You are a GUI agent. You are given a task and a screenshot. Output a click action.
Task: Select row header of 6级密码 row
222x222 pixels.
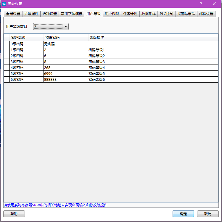tap(7, 80)
